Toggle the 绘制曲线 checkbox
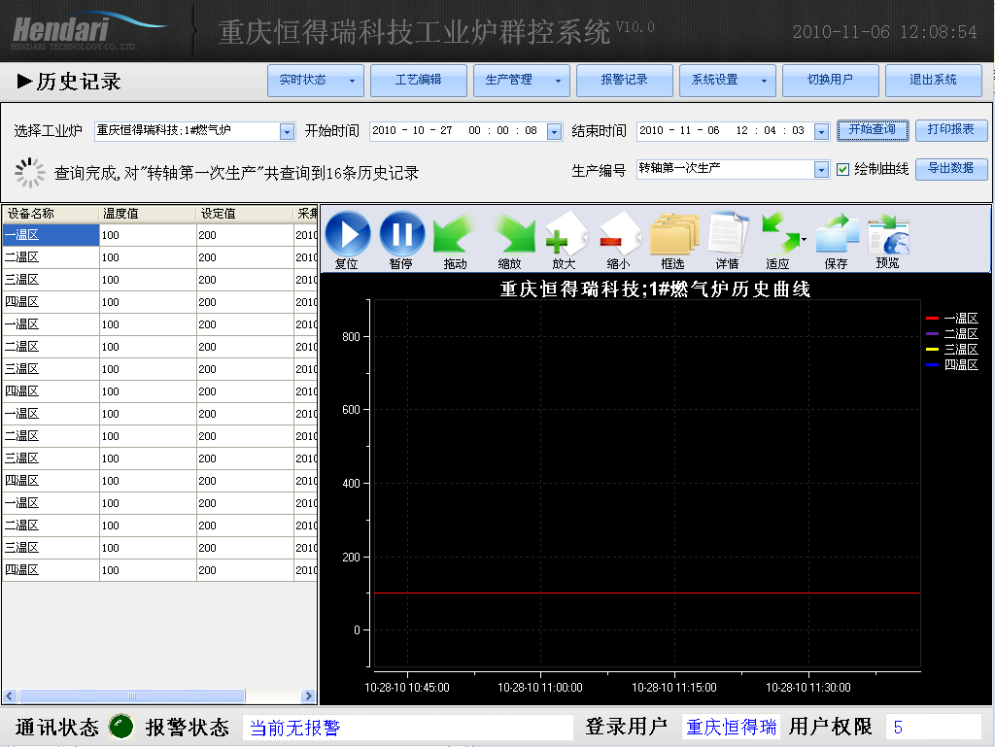 click(842, 169)
